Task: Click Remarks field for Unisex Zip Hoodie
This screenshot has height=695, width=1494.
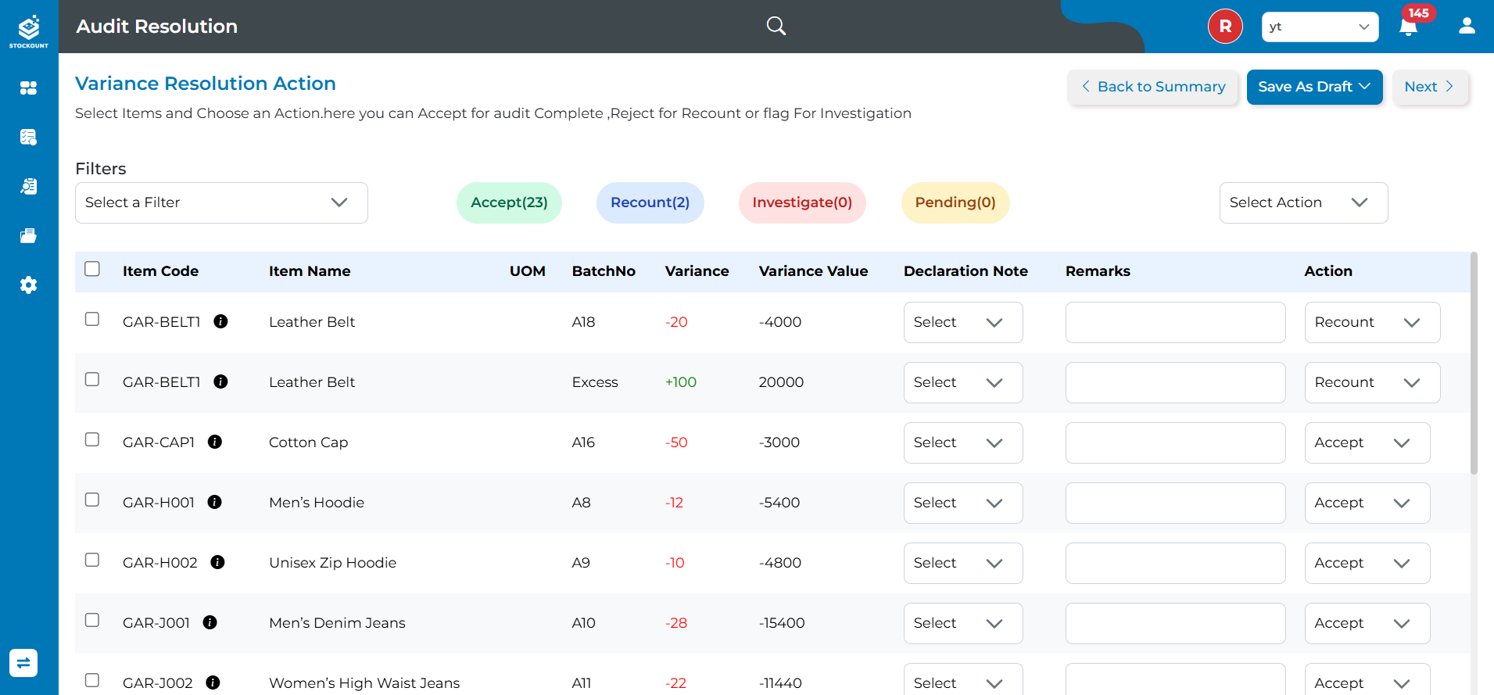Action: (1174, 563)
